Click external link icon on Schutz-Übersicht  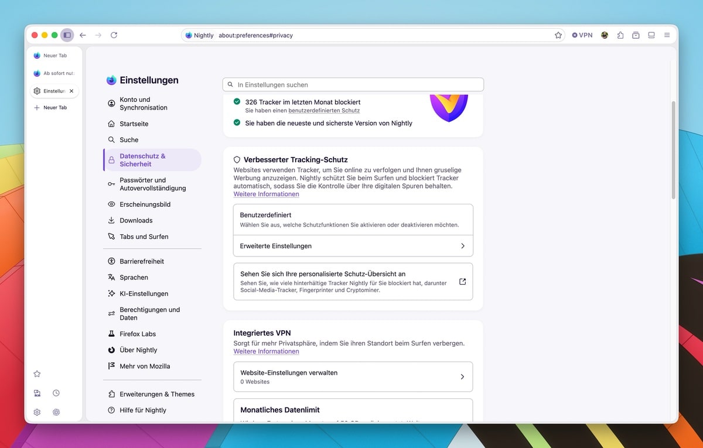[462, 282]
